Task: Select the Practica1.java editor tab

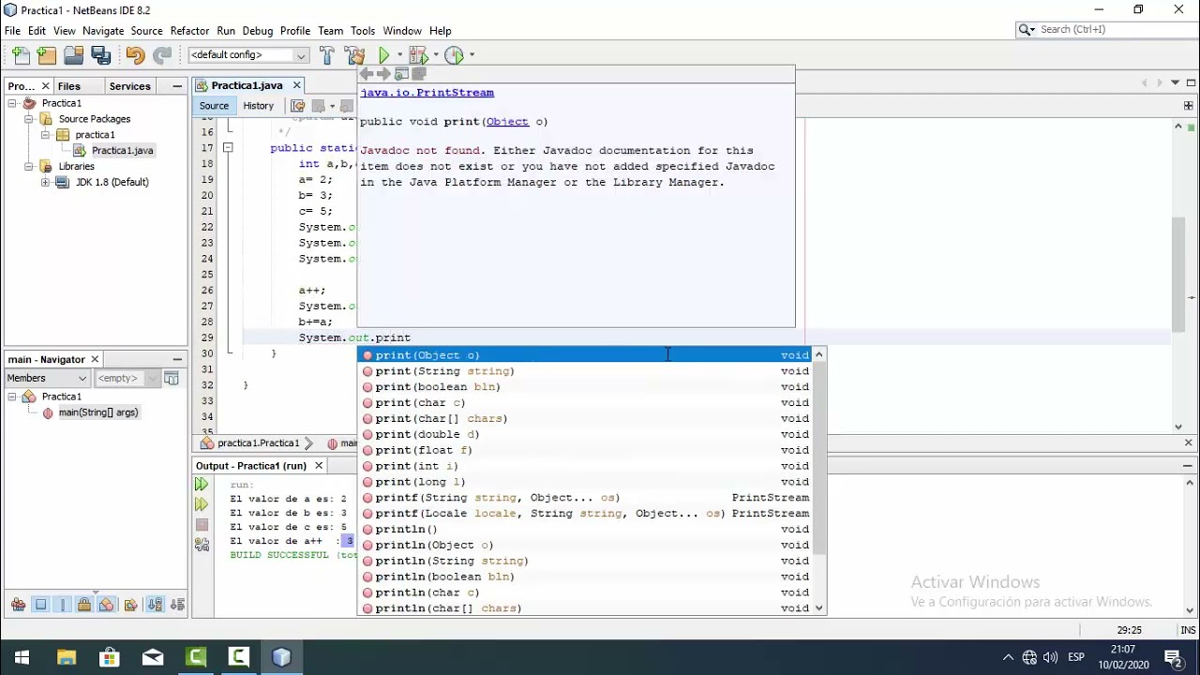Action: (247, 85)
